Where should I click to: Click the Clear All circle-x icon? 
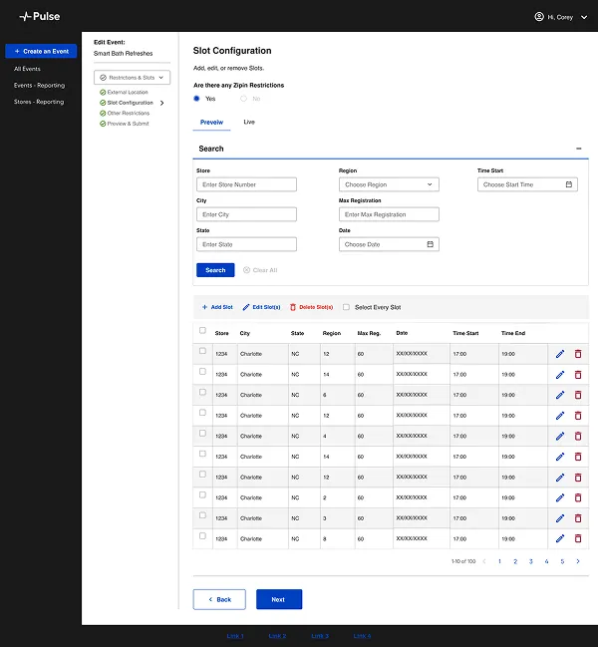click(x=246, y=270)
